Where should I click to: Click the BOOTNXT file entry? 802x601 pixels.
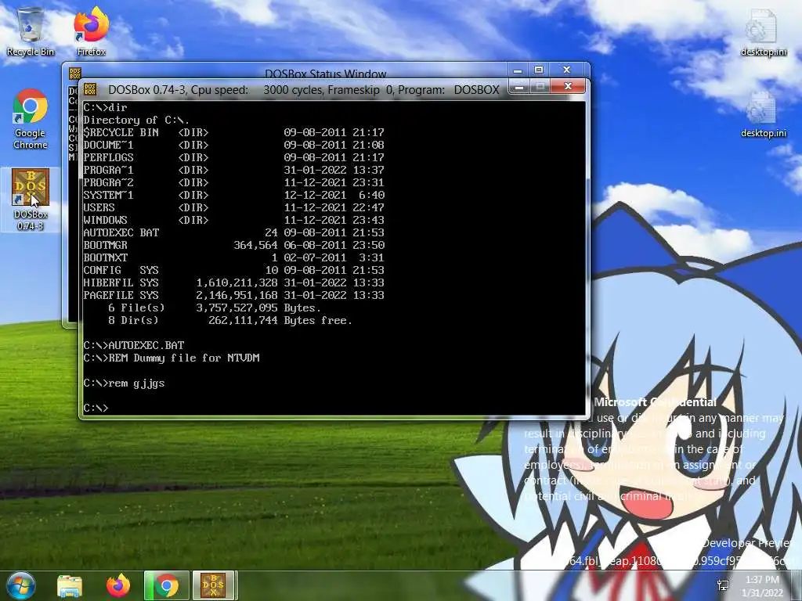tap(233, 257)
